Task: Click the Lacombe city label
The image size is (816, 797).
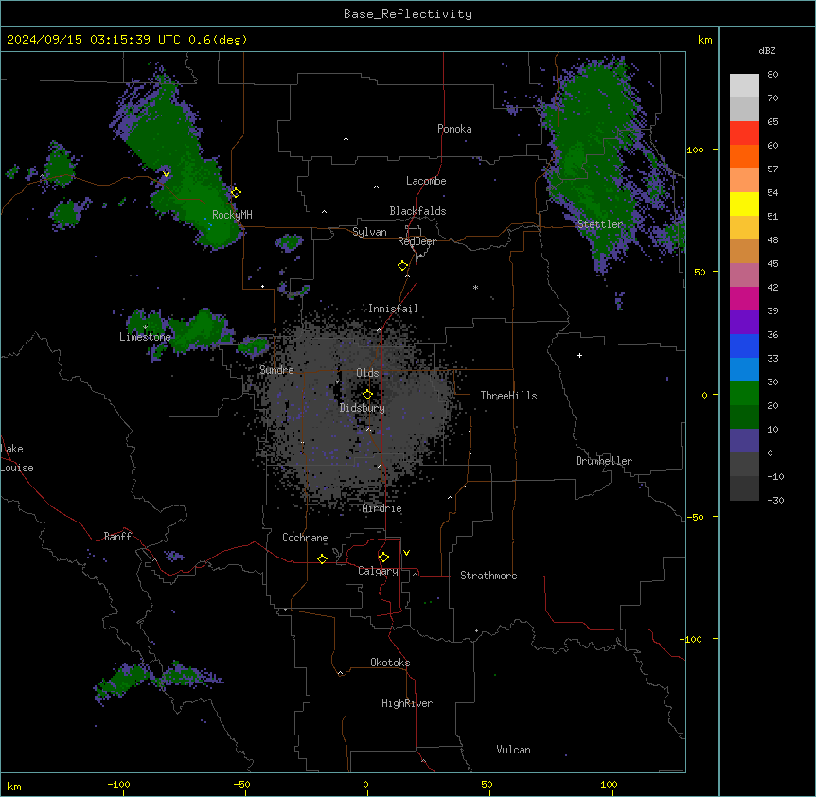Action: click(x=426, y=181)
